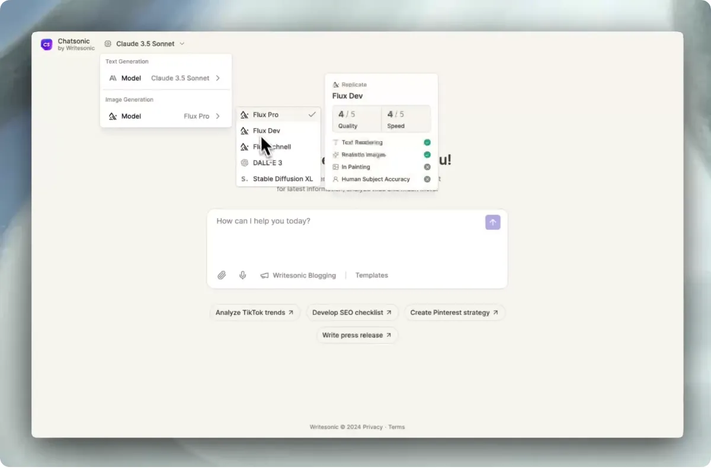Click the Write press release suggestion
Image resolution: width=711 pixels, height=470 pixels.
tap(357, 335)
